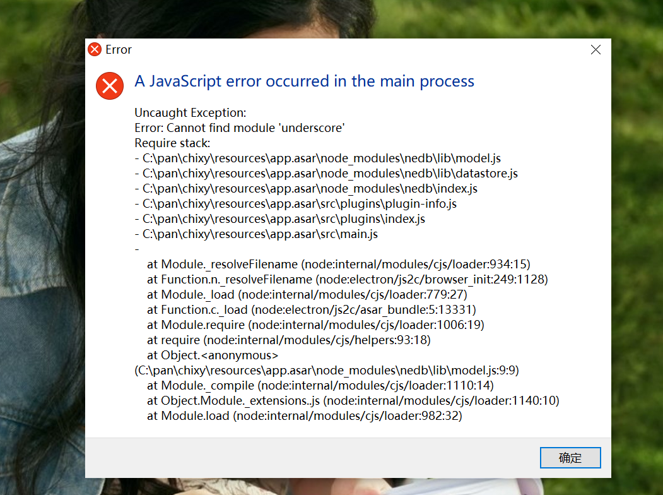The image size is (663, 495).
Task: Click the 'at Object.<anonymous>' stack line
Action: click(212, 355)
